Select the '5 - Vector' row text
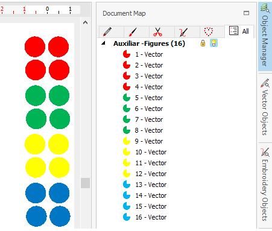The height and width of the screenshot is (231, 272). [149, 98]
